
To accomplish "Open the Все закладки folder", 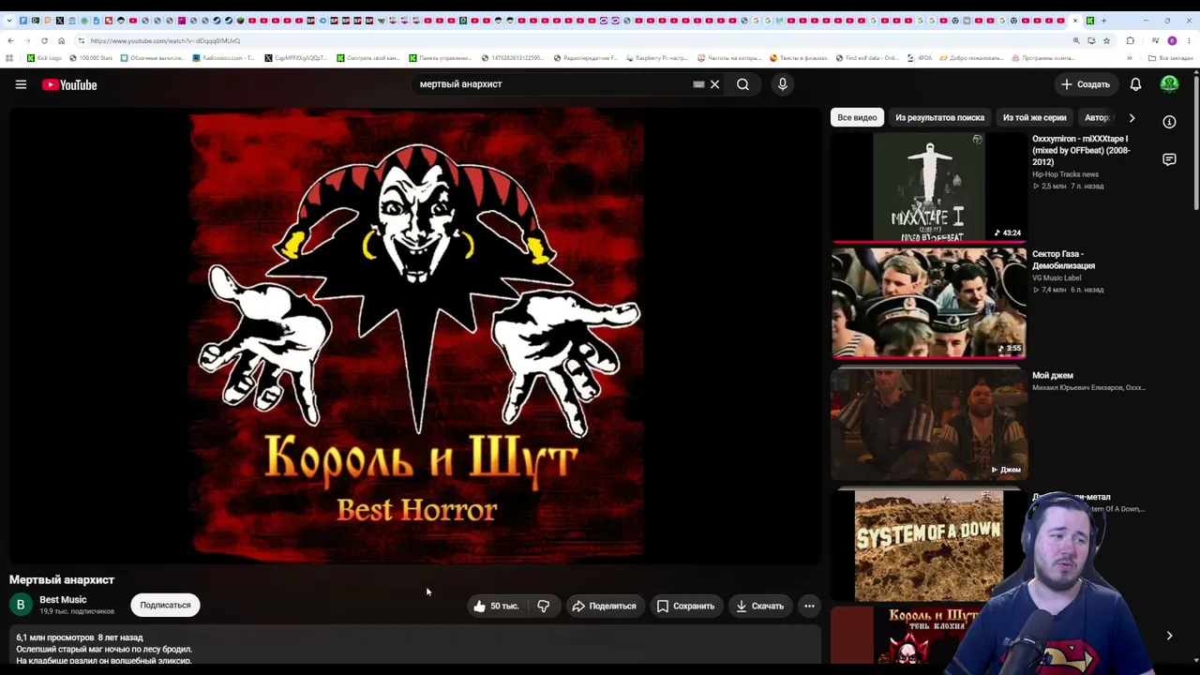I will [1171, 58].
